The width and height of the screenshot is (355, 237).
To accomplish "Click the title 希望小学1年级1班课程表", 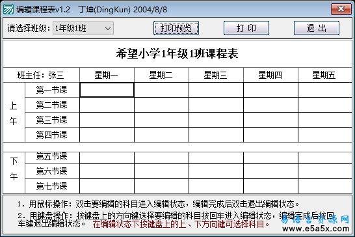I will [x=177, y=54].
